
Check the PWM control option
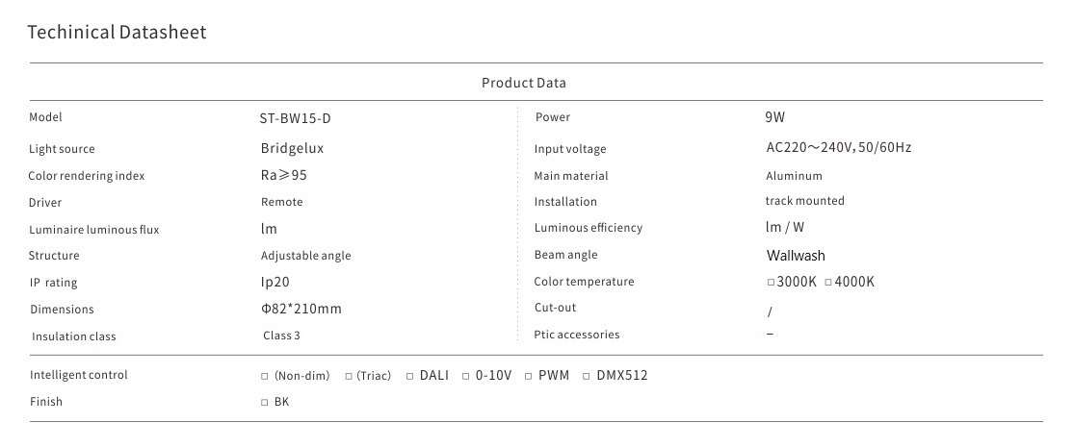[529, 376]
